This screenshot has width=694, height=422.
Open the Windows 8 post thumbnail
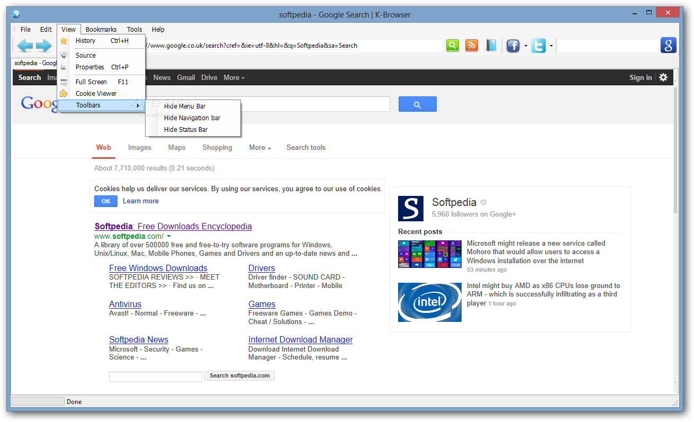point(430,254)
